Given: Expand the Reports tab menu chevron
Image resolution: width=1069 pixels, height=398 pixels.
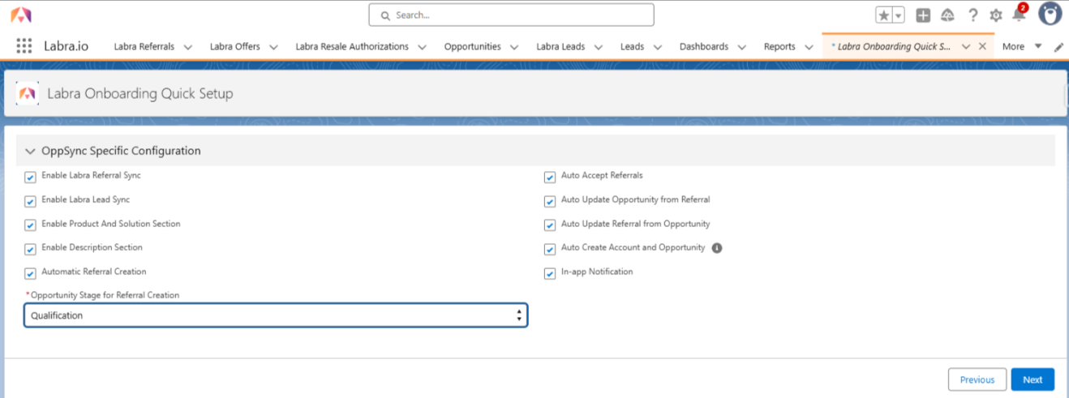Looking at the screenshot, I should [809, 47].
